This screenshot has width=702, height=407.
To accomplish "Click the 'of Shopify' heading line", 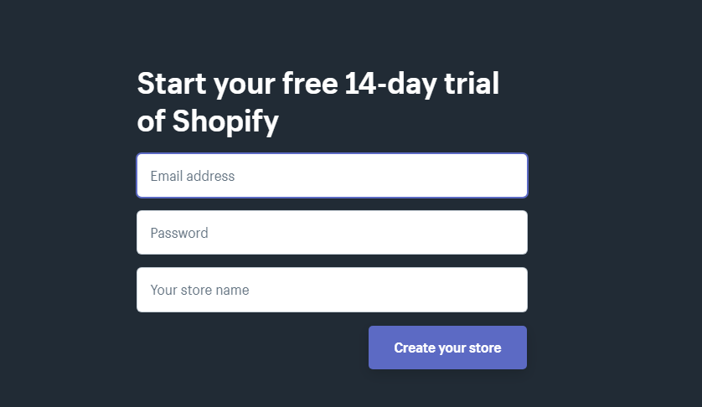I will (208, 122).
